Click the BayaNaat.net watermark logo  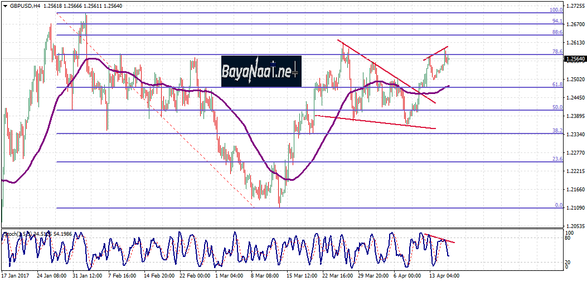coord(261,71)
